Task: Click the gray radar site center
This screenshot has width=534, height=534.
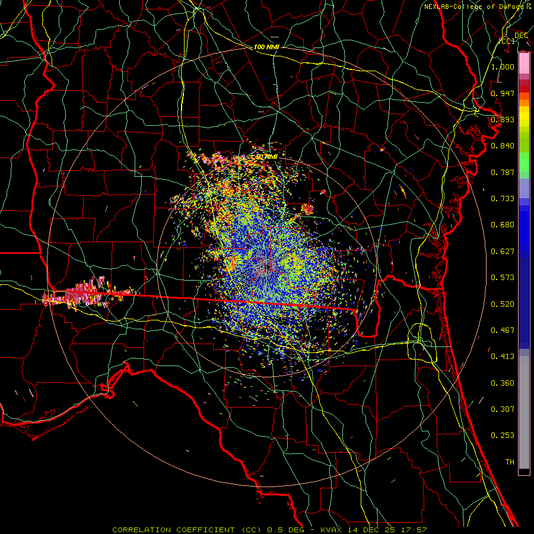Action: coord(266,267)
